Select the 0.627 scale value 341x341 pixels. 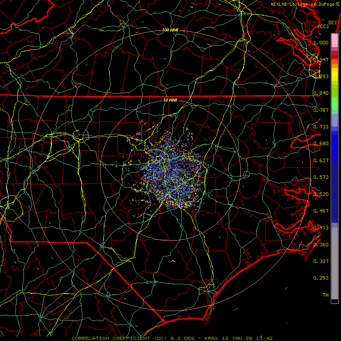pos(321,160)
